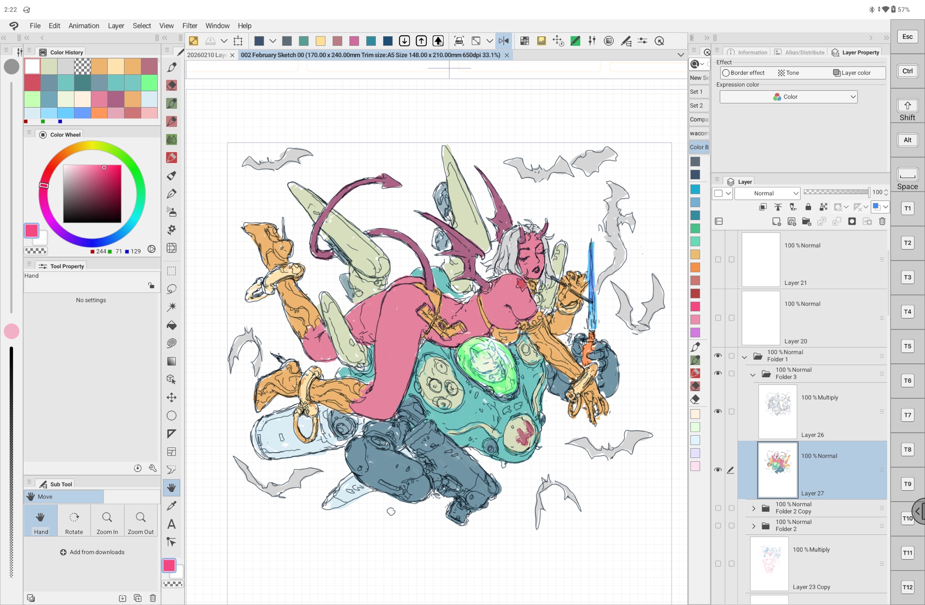The height and width of the screenshot is (605, 925).
Task: Select the Rotate sub tool
Action: coord(74,521)
